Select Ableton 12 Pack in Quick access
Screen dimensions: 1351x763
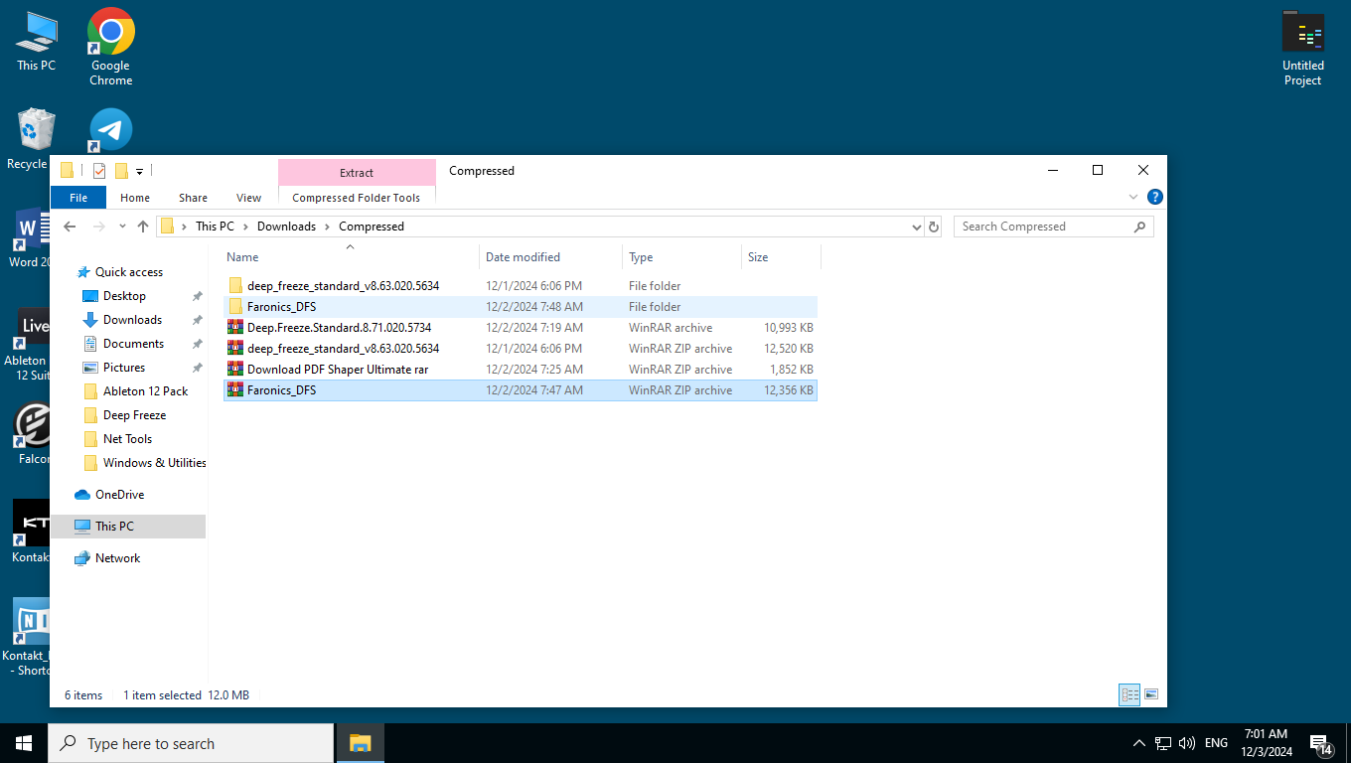click(145, 391)
